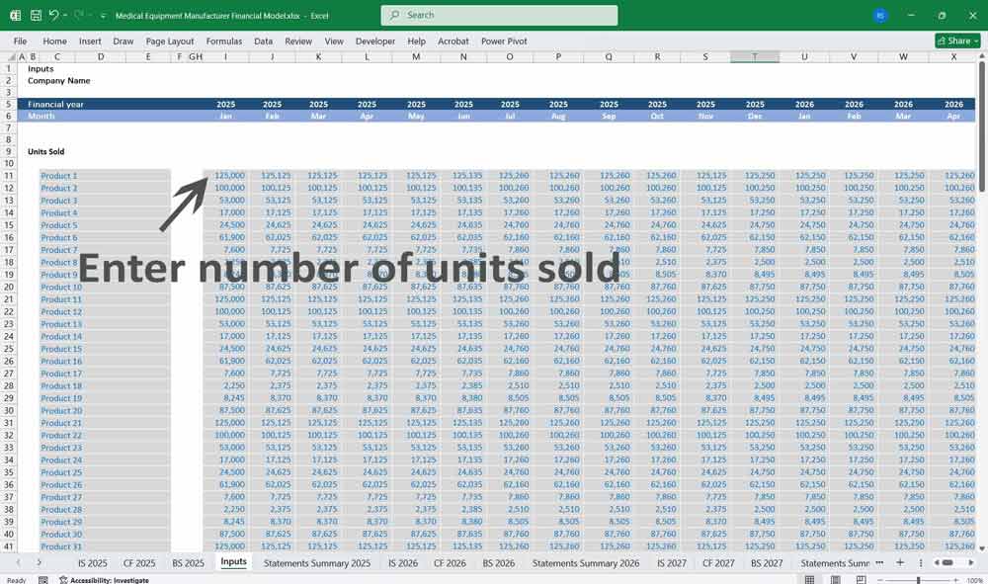Switch to the IS 2026 sheet

pos(402,562)
